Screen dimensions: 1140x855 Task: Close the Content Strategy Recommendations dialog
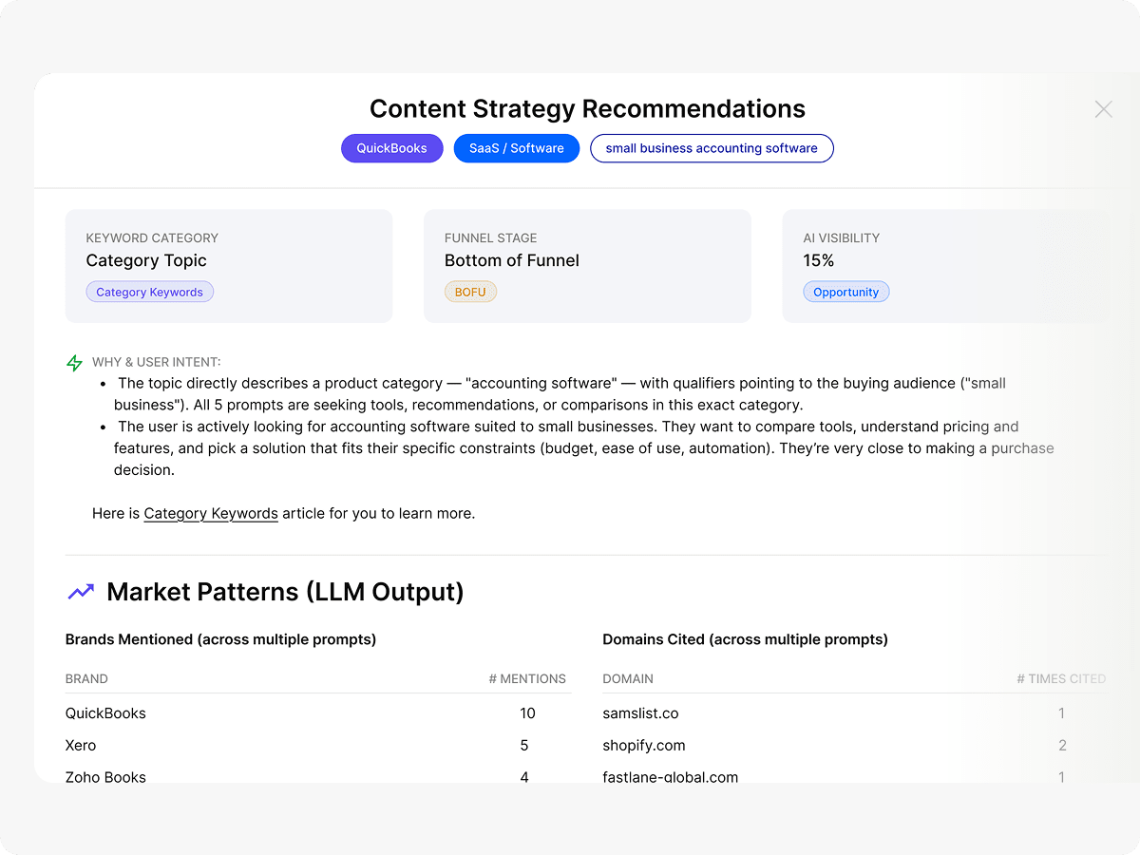click(x=1103, y=109)
